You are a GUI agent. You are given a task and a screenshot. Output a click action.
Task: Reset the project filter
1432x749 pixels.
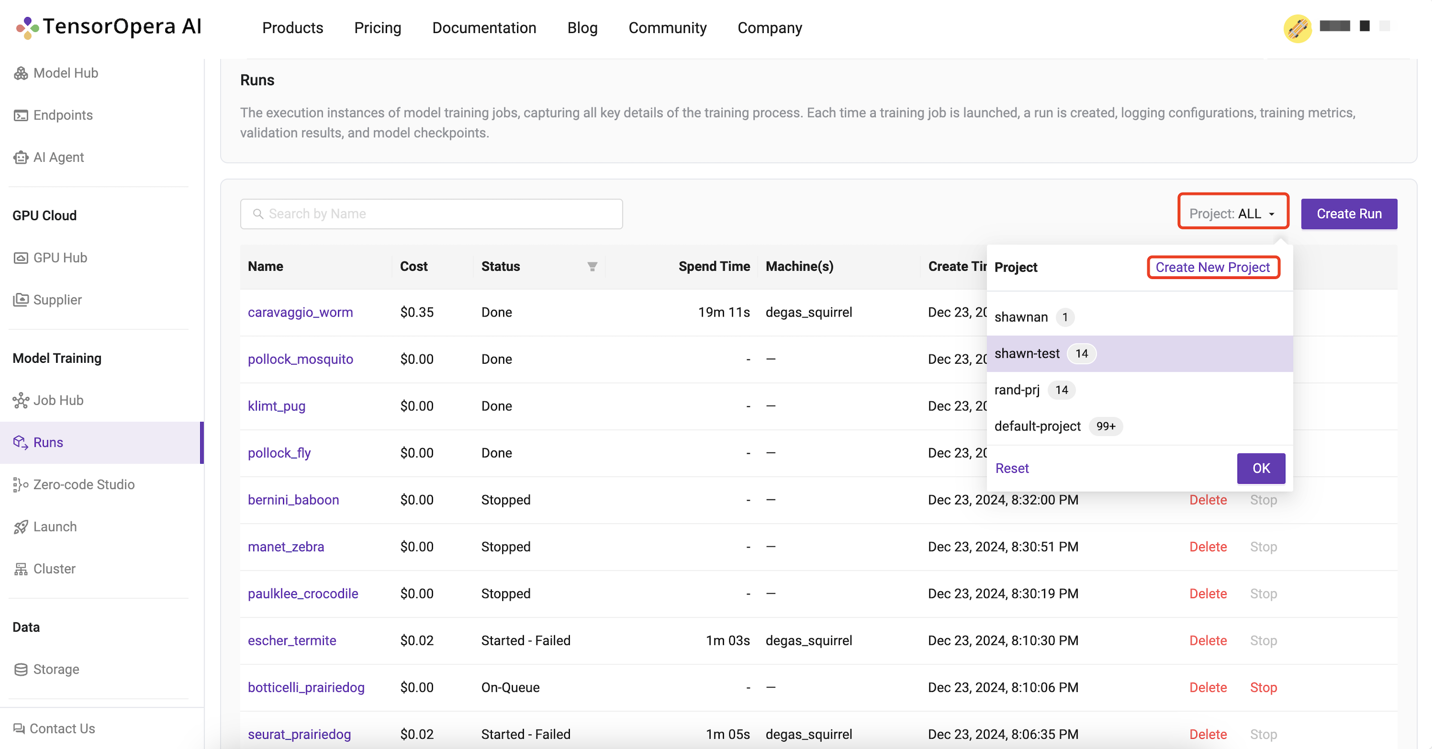[1011, 468]
